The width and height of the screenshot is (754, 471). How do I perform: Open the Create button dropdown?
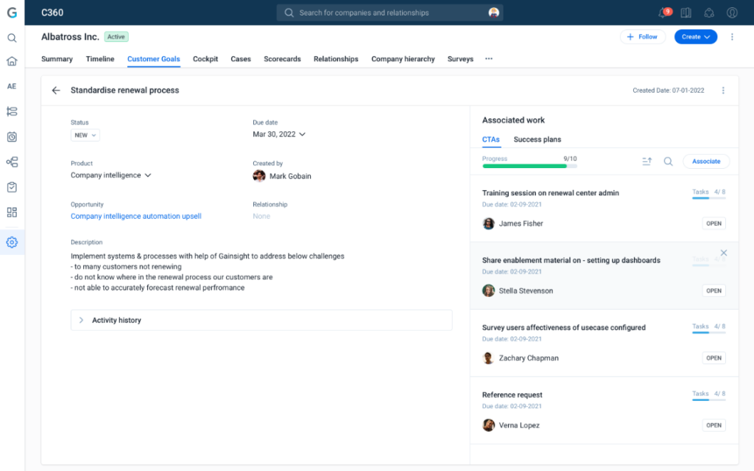pos(695,37)
